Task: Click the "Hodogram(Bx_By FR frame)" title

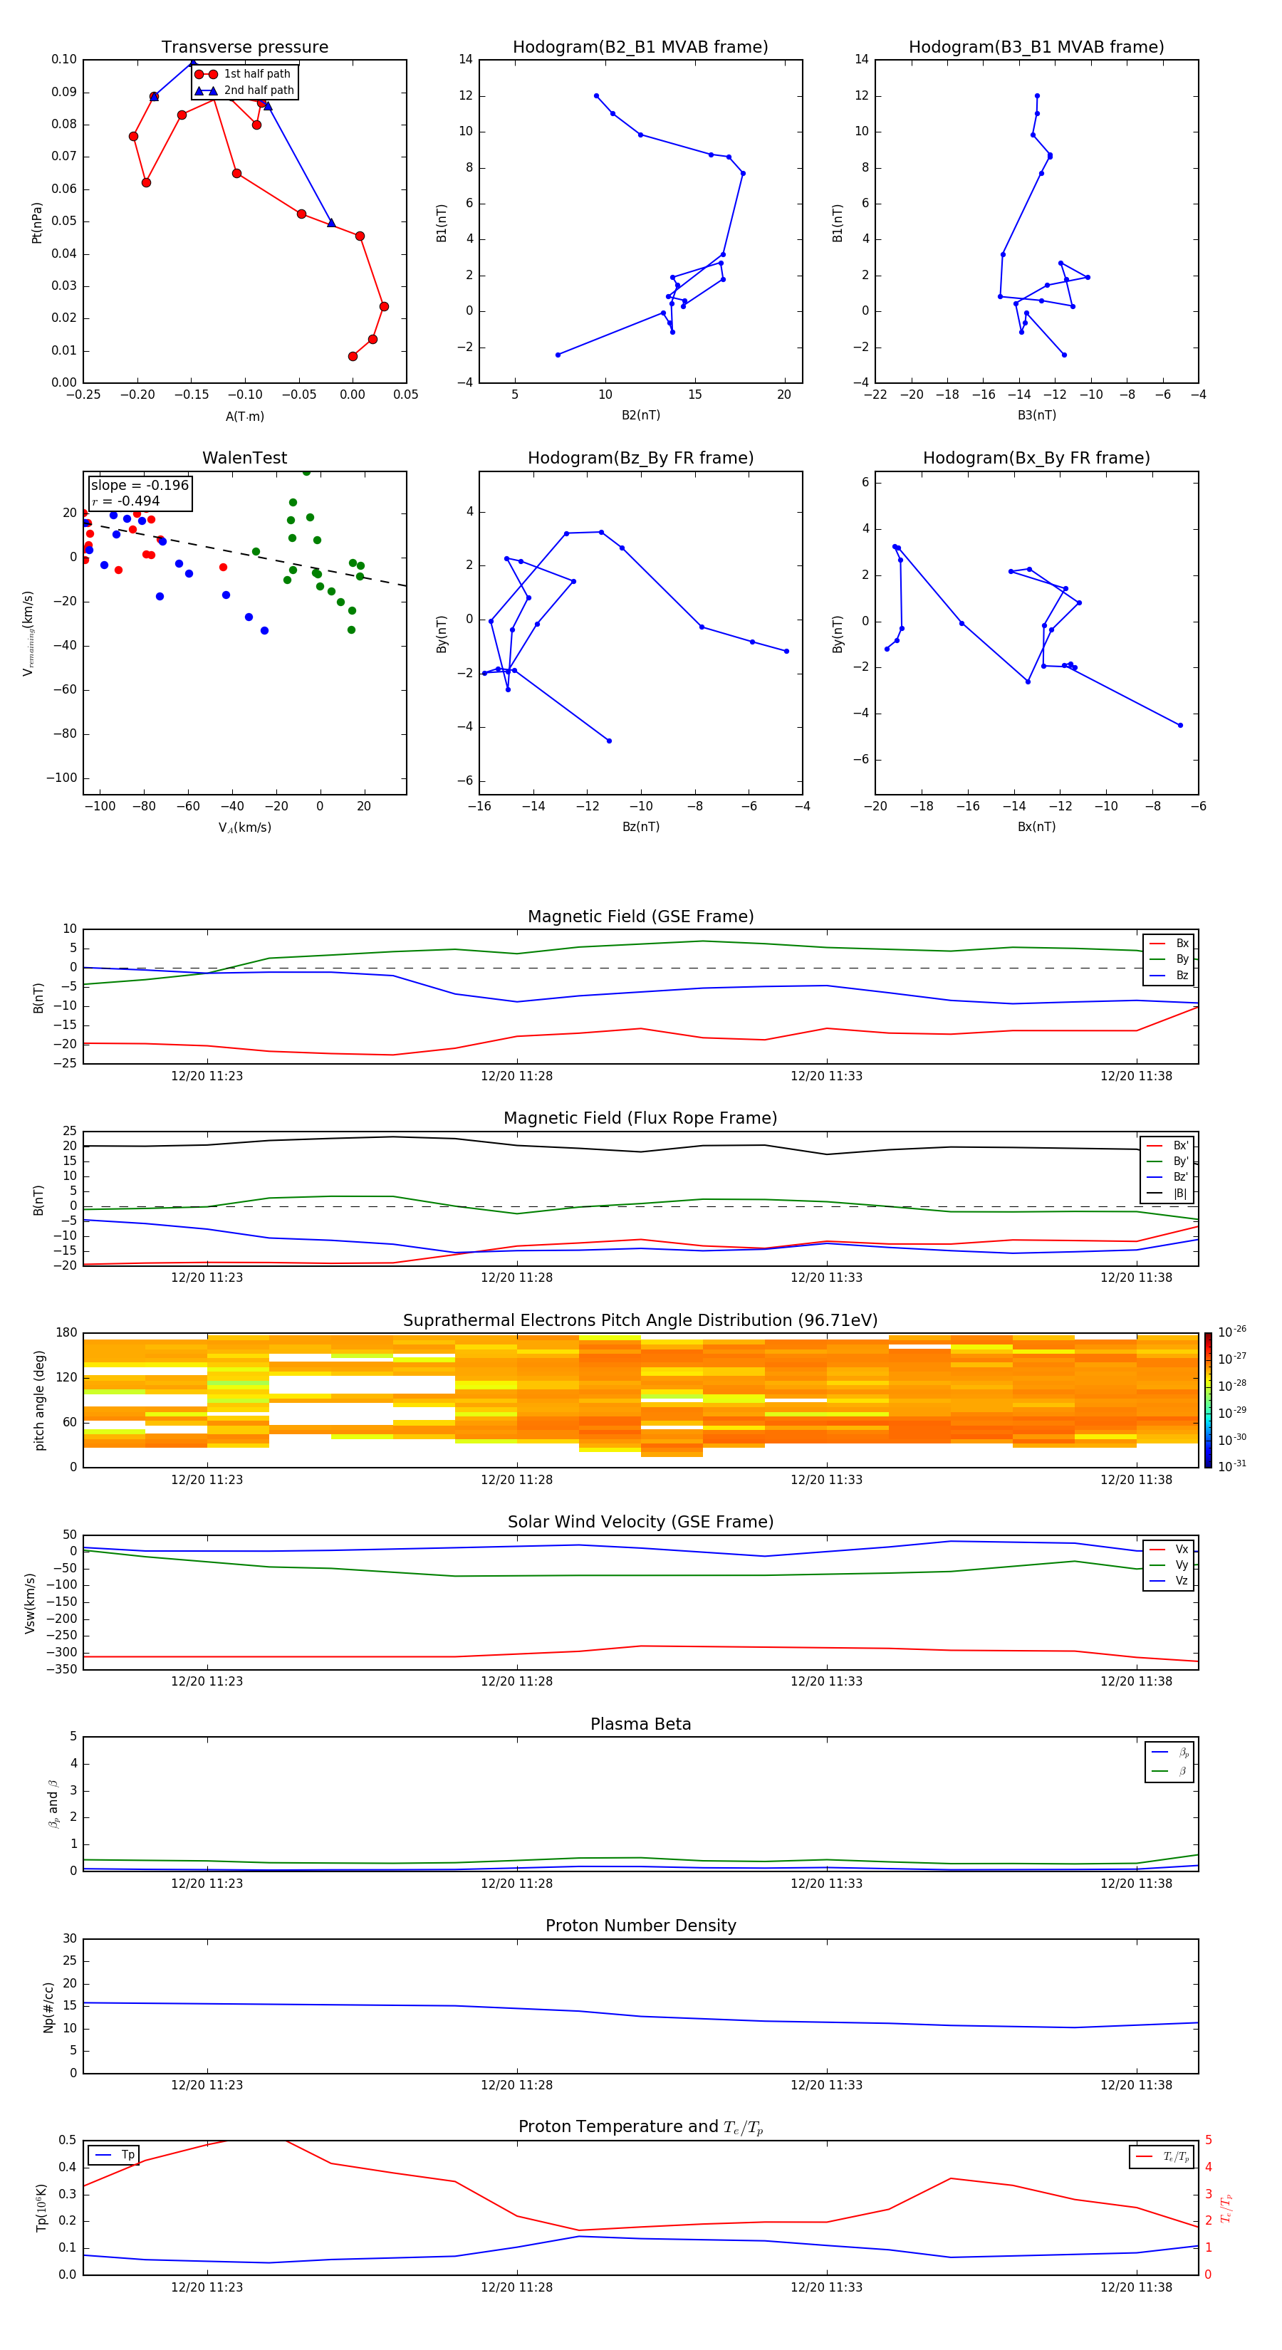Action: click(1036, 458)
